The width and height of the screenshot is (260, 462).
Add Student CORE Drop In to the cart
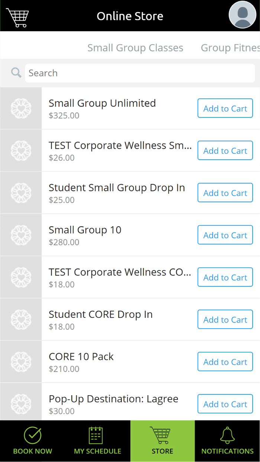point(225,319)
